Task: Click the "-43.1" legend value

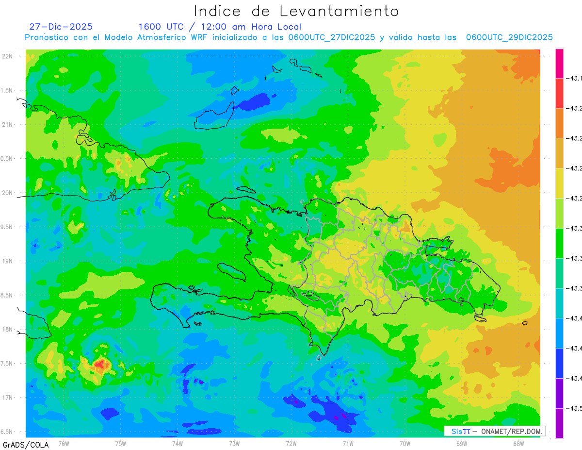Action: click(574, 78)
